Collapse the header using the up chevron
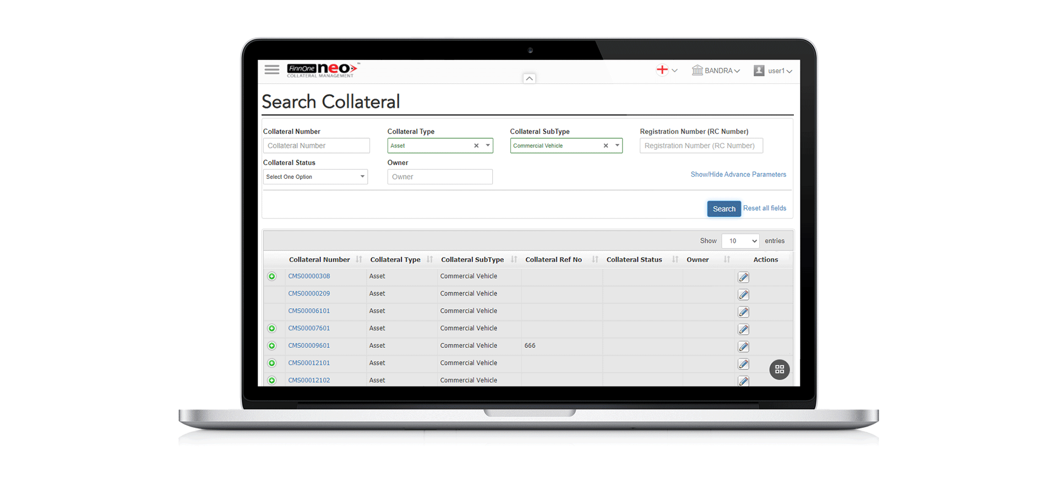Viewport: 1057px width, 486px height. point(529,79)
